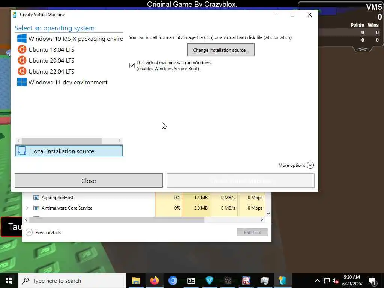
Task: Open Roblox from the taskbar
Action: pyautogui.click(x=246, y=280)
